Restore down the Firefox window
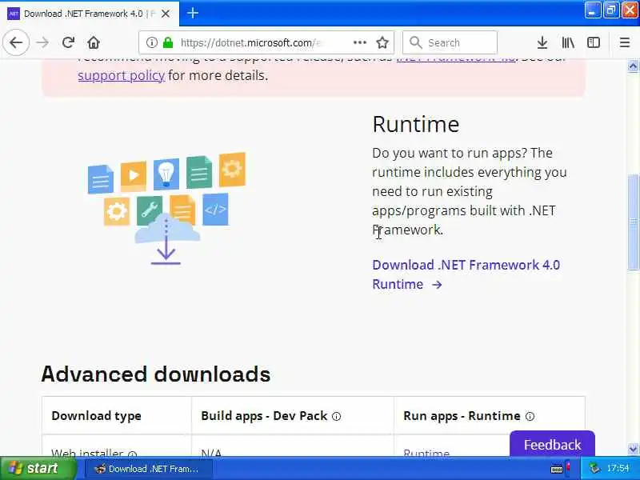 [x=611, y=10]
